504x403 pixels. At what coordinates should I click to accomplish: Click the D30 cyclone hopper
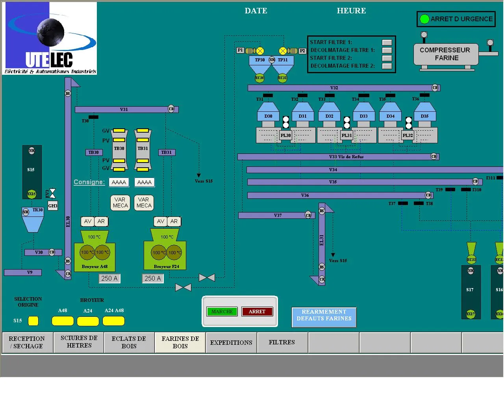point(268,112)
